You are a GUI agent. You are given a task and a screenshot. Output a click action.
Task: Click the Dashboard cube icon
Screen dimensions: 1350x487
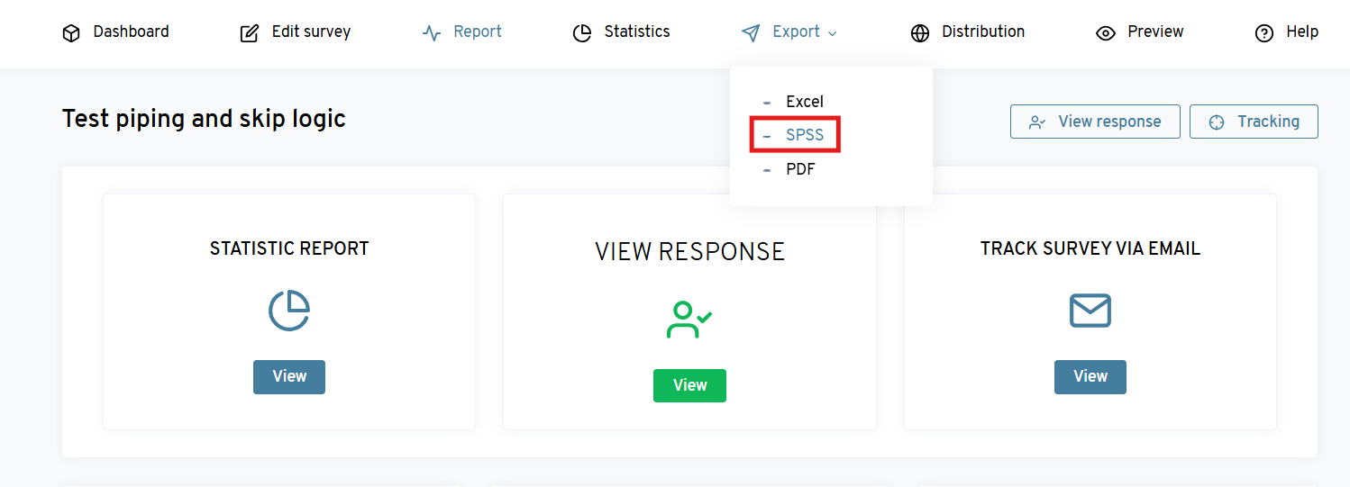coord(71,33)
